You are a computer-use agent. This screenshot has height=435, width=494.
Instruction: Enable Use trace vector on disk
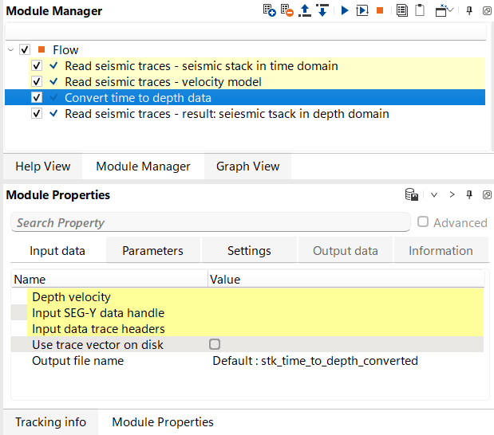[x=214, y=344]
